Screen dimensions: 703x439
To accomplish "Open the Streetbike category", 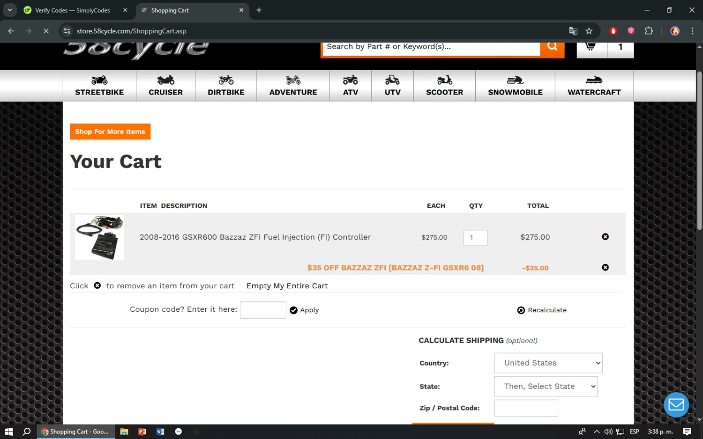I will pos(99,86).
